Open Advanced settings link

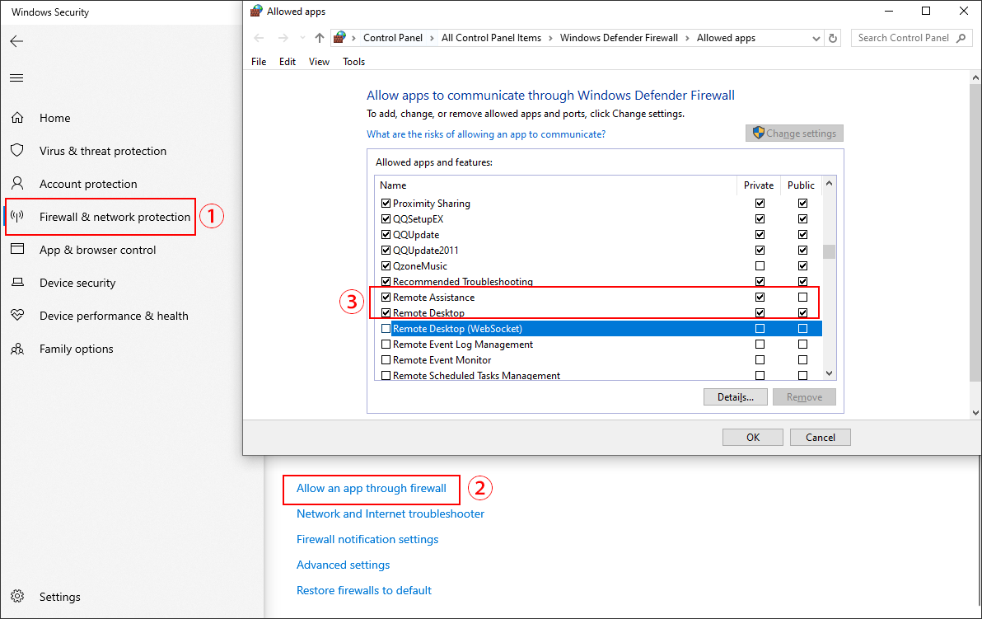tap(344, 565)
